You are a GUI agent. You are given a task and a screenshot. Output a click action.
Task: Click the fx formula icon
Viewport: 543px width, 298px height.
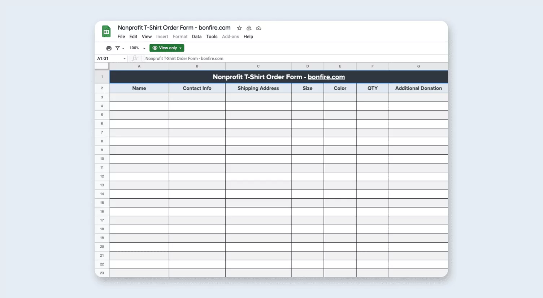[135, 58]
